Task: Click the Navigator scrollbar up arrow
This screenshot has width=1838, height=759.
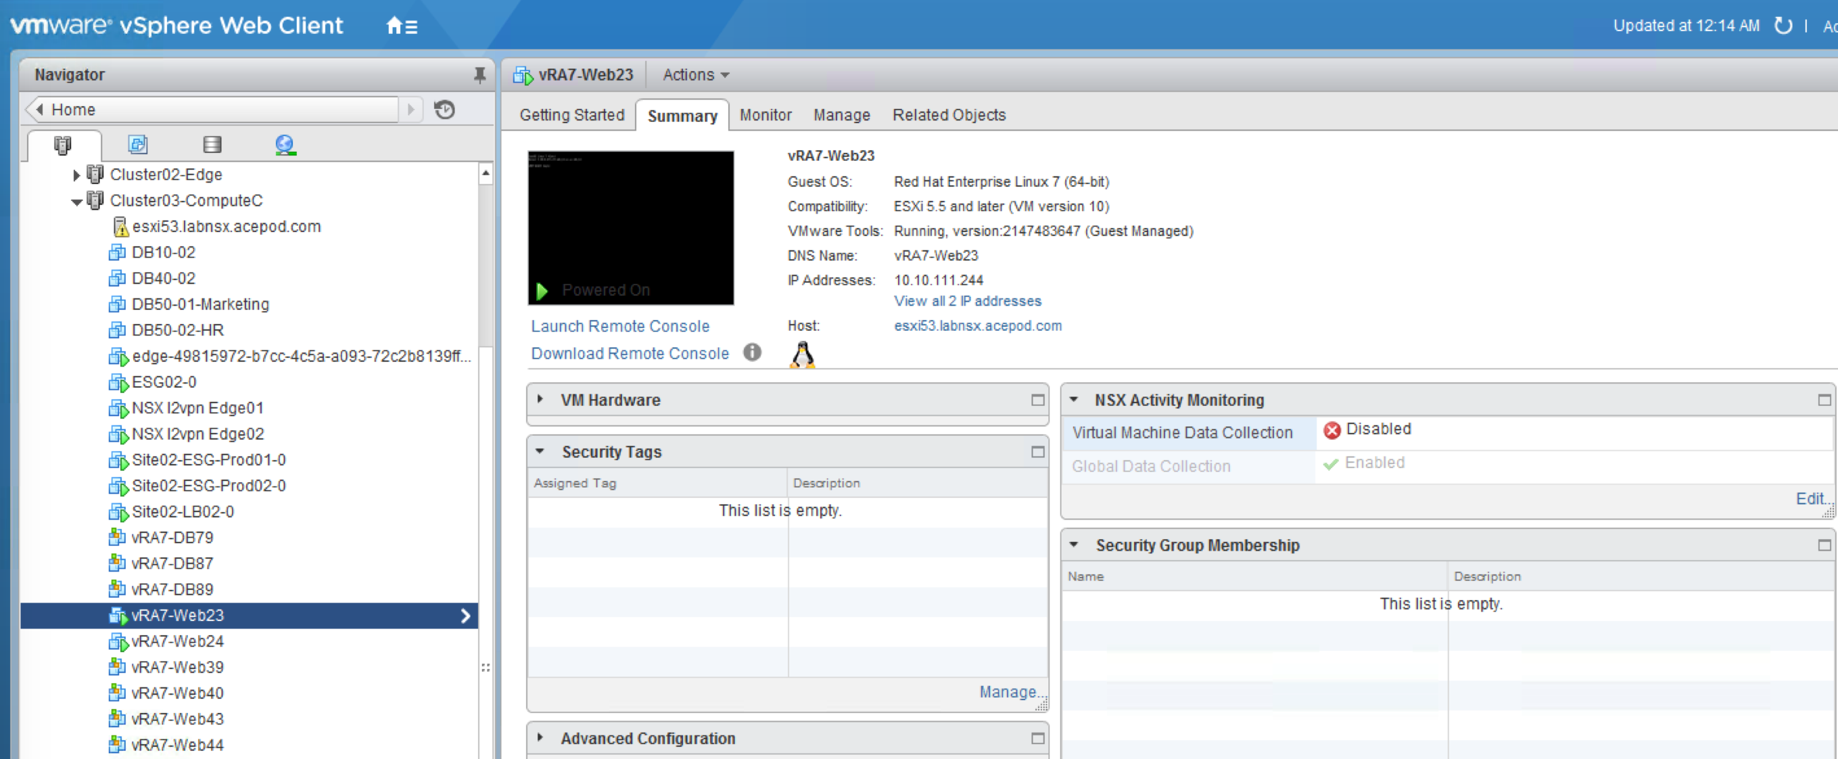Action: 485,173
